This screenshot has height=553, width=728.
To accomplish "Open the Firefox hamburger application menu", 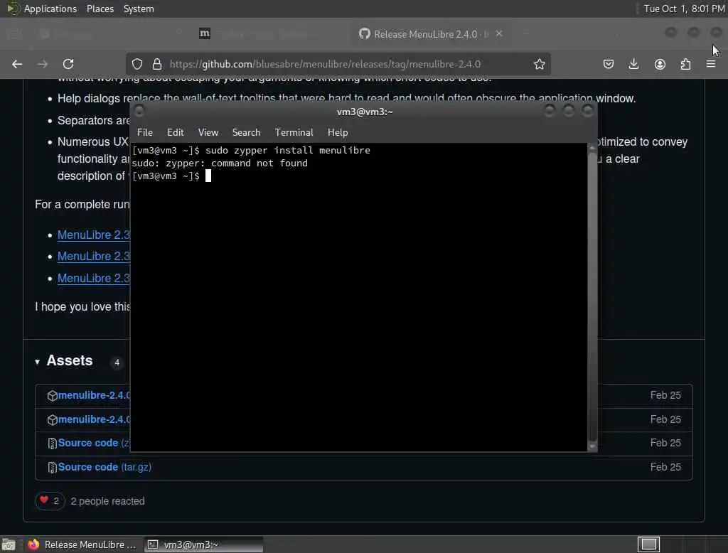I will tap(711, 64).
